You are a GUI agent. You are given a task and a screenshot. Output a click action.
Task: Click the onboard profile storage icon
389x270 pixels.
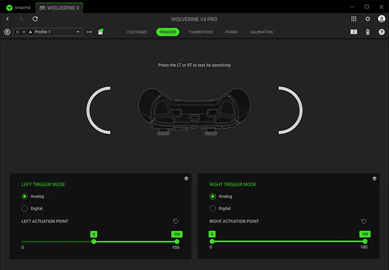click(x=100, y=32)
